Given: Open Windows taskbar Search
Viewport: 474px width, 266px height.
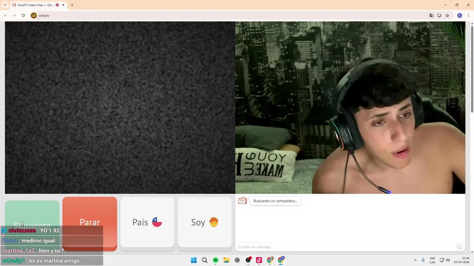Looking at the screenshot, I should point(204,260).
